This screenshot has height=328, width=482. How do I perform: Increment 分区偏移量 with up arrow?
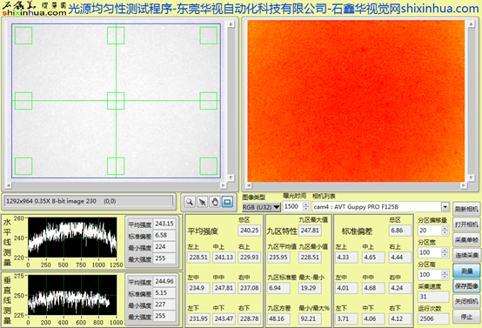point(445,228)
